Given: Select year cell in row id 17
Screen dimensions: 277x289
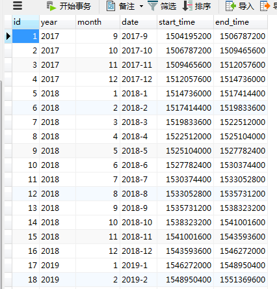Looking at the screenshot, I should (58, 266).
